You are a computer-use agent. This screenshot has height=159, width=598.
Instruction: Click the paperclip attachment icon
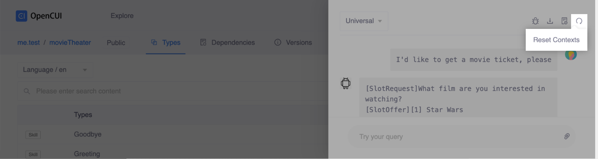pyautogui.click(x=567, y=136)
